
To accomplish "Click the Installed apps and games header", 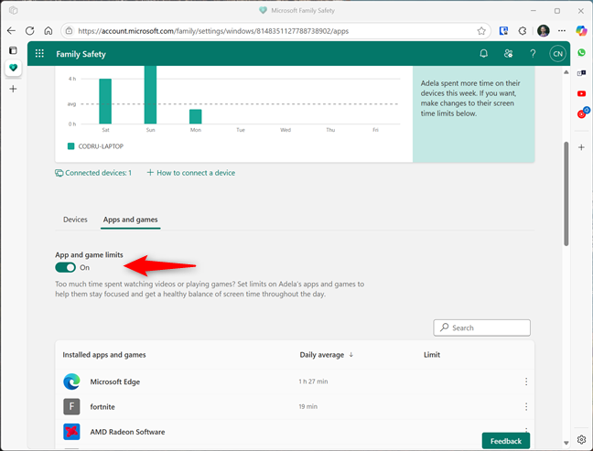I will pyautogui.click(x=104, y=355).
